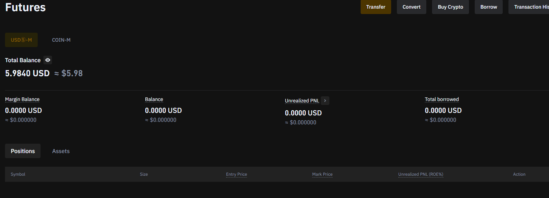Screen dimensions: 549x198
Task: Click the Unrealized PNL (ROE%) column header
Action: pyautogui.click(x=421, y=174)
